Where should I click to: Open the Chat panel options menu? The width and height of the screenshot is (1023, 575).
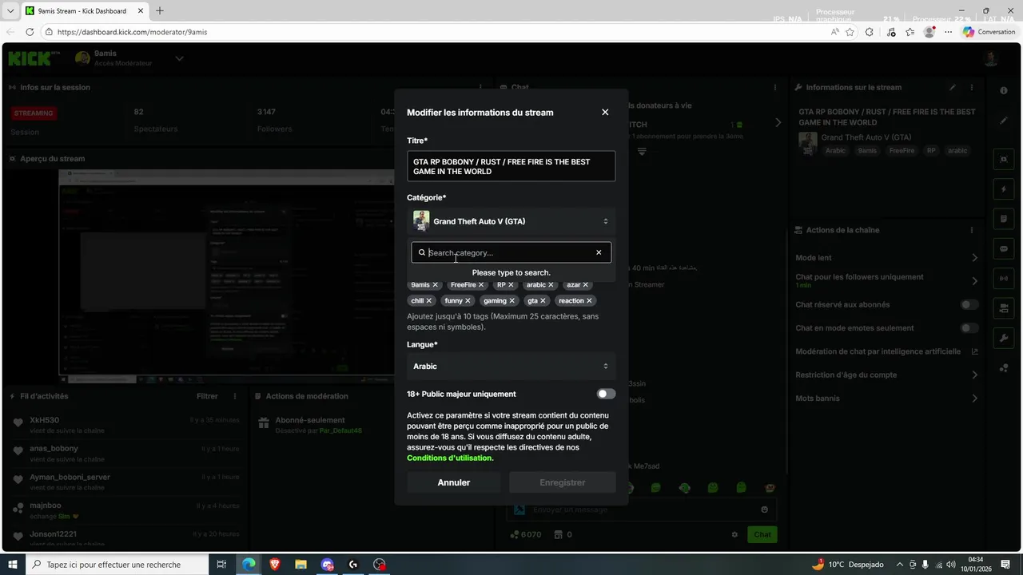pos(775,87)
